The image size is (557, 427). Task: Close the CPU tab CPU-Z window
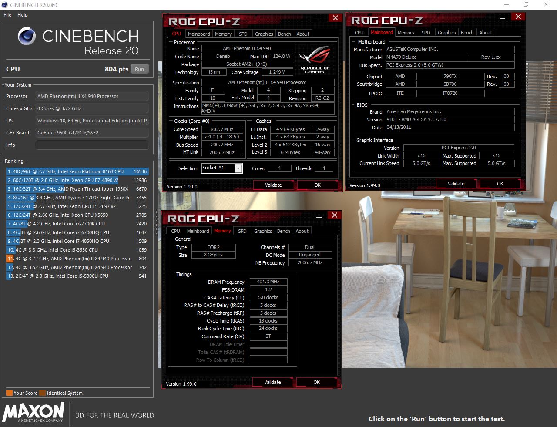(x=335, y=18)
